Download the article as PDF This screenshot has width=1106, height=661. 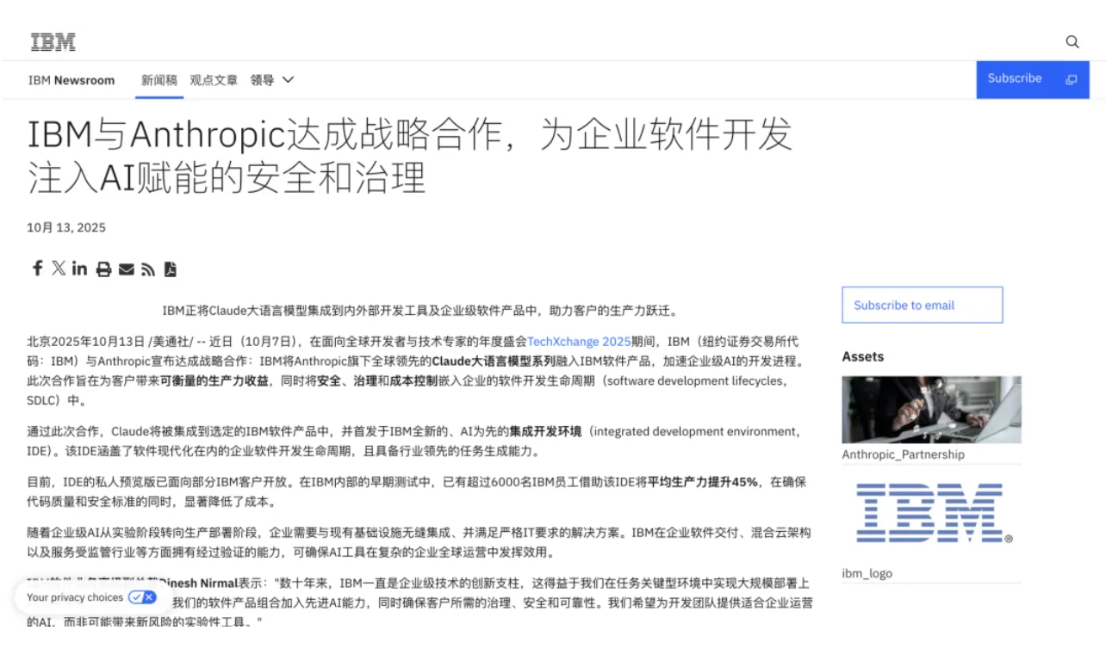pyautogui.click(x=170, y=268)
